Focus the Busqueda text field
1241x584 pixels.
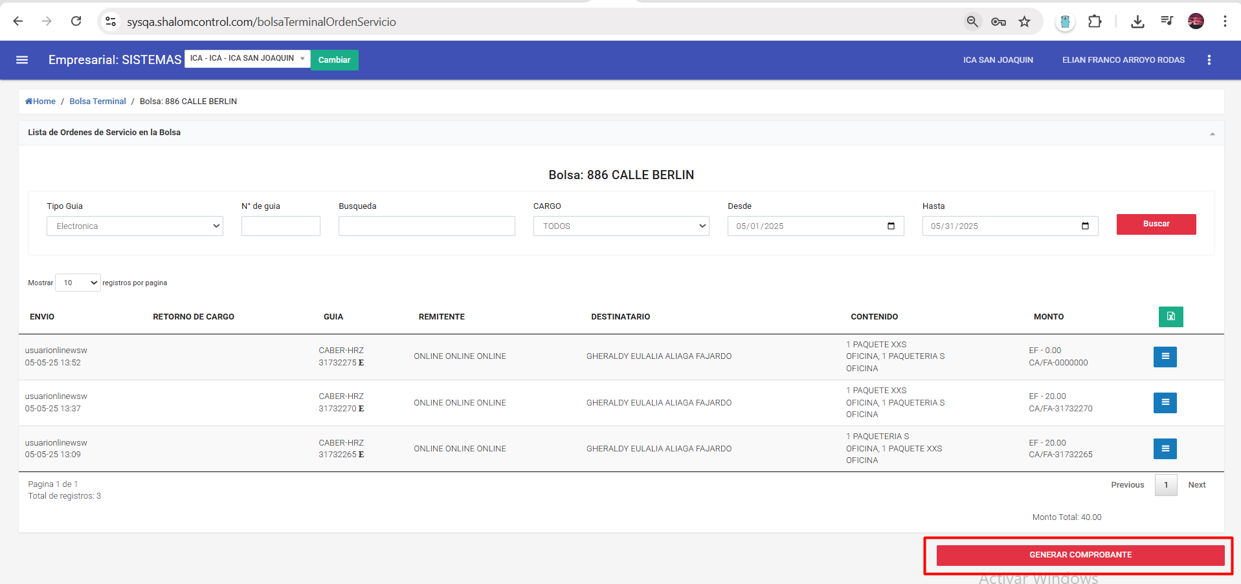(426, 226)
